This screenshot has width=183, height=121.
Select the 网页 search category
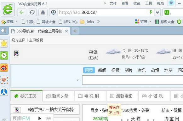(x=89, y=70)
